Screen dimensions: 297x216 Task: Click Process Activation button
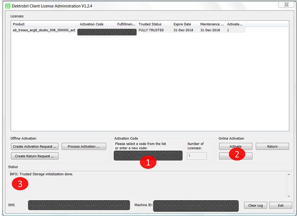click(84, 146)
